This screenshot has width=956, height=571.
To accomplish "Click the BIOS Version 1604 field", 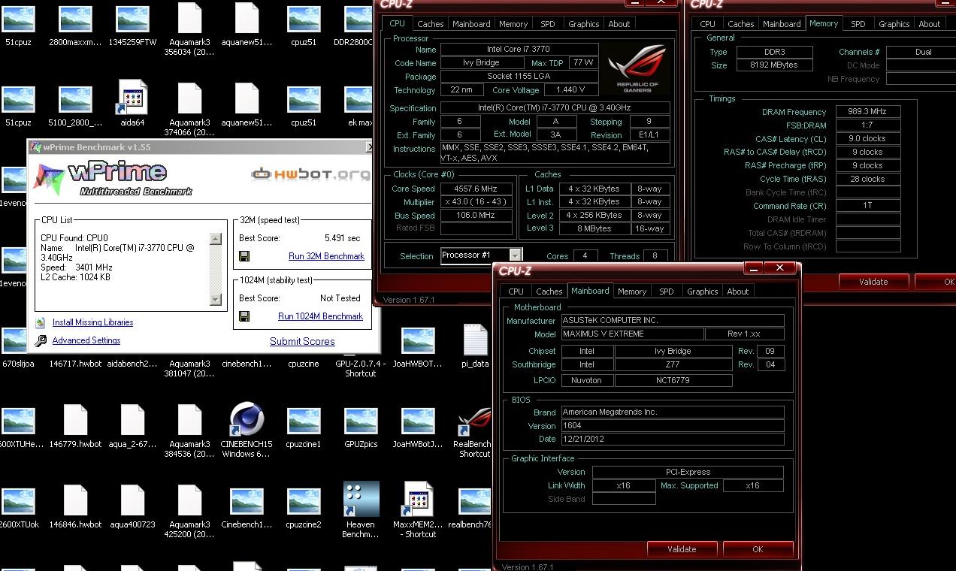I will 673,425.
